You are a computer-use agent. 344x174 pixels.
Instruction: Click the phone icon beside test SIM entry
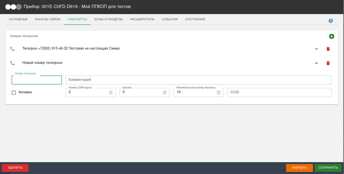tap(12, 49)
